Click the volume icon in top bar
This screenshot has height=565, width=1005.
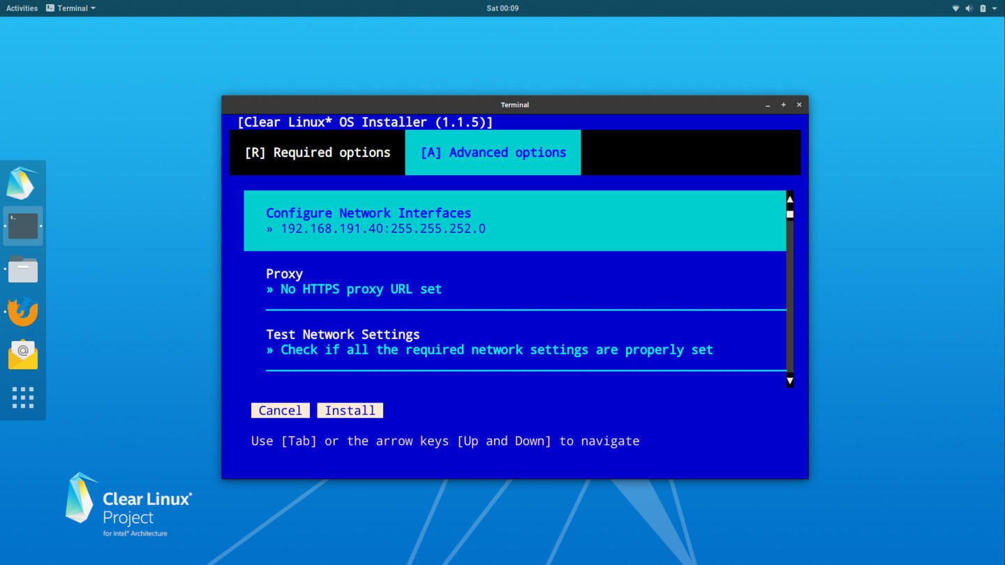969,8
